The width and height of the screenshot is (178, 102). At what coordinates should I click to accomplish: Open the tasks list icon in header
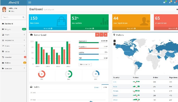click(175, 2)
